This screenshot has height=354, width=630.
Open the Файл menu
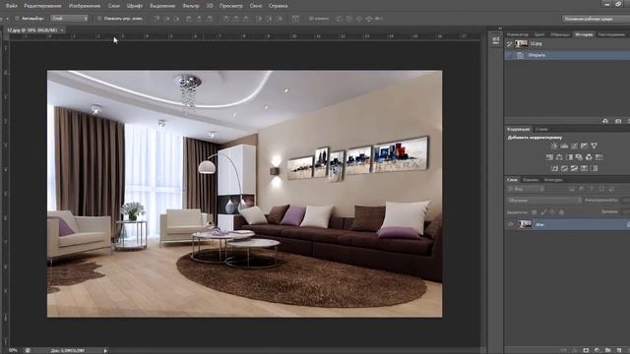tap(11, 6)
